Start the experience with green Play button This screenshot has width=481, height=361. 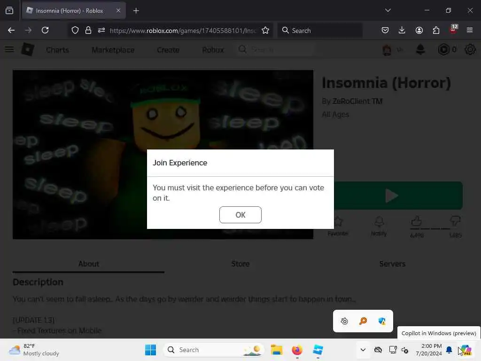click(398, 196)
